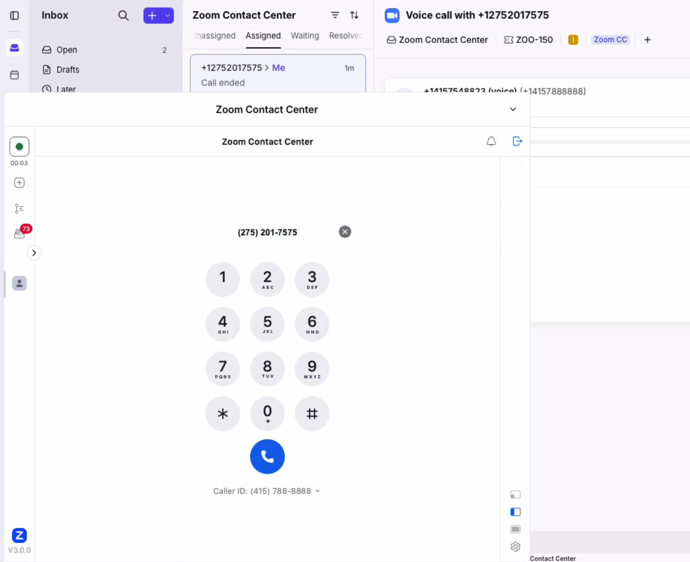Screen dimensions: 690x562
Task: Open the Zoom settings gear
Action: (x=515, y=547)
